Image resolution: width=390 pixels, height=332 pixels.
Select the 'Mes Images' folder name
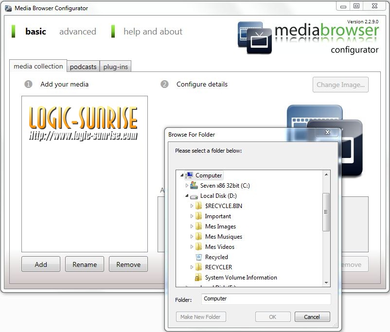coord(220,227)
